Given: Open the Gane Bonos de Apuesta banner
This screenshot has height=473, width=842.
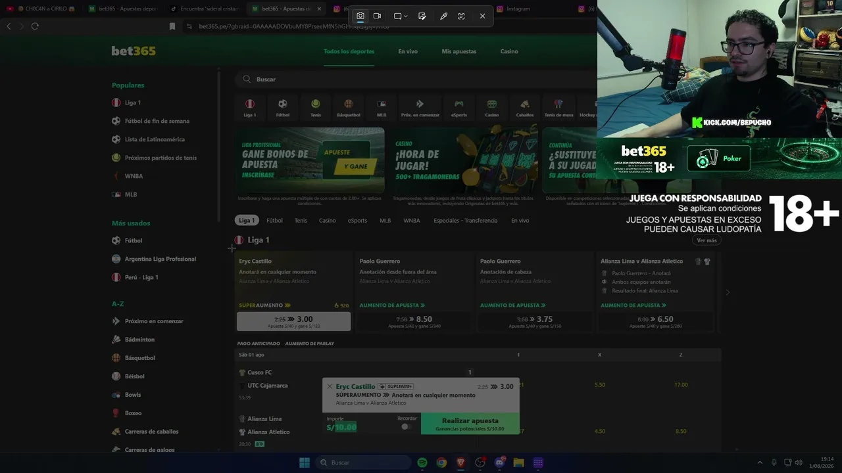Looking at the screenshot, I should pyautogui.click(x=310, y=160).
